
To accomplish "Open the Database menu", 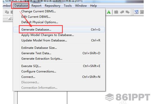I will (21, 6).
